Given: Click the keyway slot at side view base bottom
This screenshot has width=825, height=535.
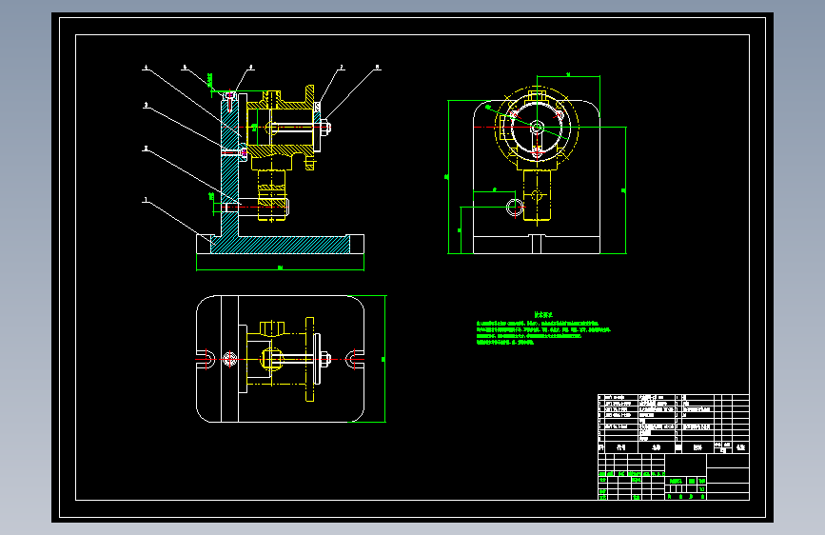Looking at the screenshot, I should (537, 245).
